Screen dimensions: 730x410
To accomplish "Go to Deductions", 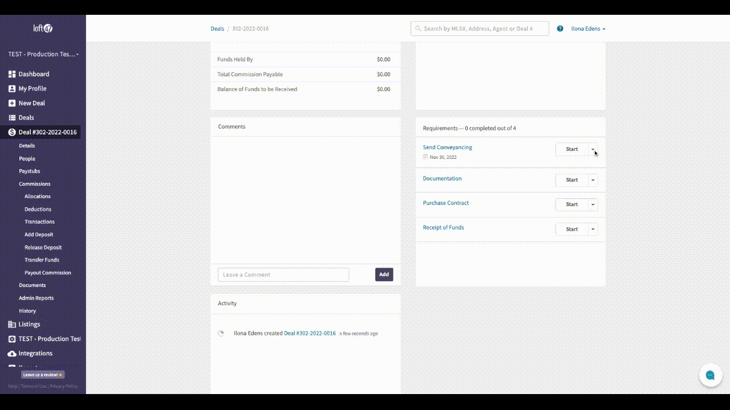I will (x=38, y=210).
